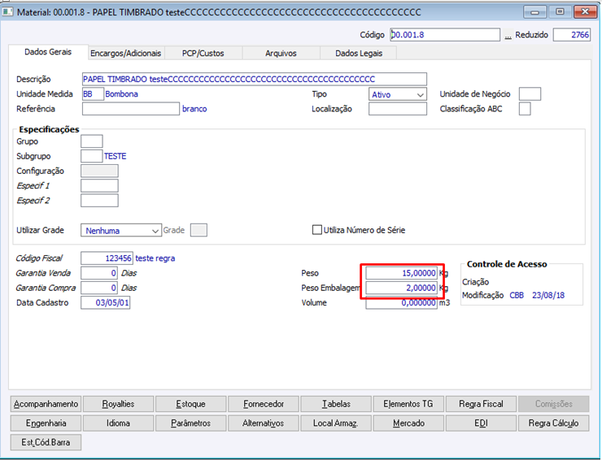Viewport: 602px width, 460px height.
Task: Go to the PCP/Custos tab
Action: tap(203, 54)
